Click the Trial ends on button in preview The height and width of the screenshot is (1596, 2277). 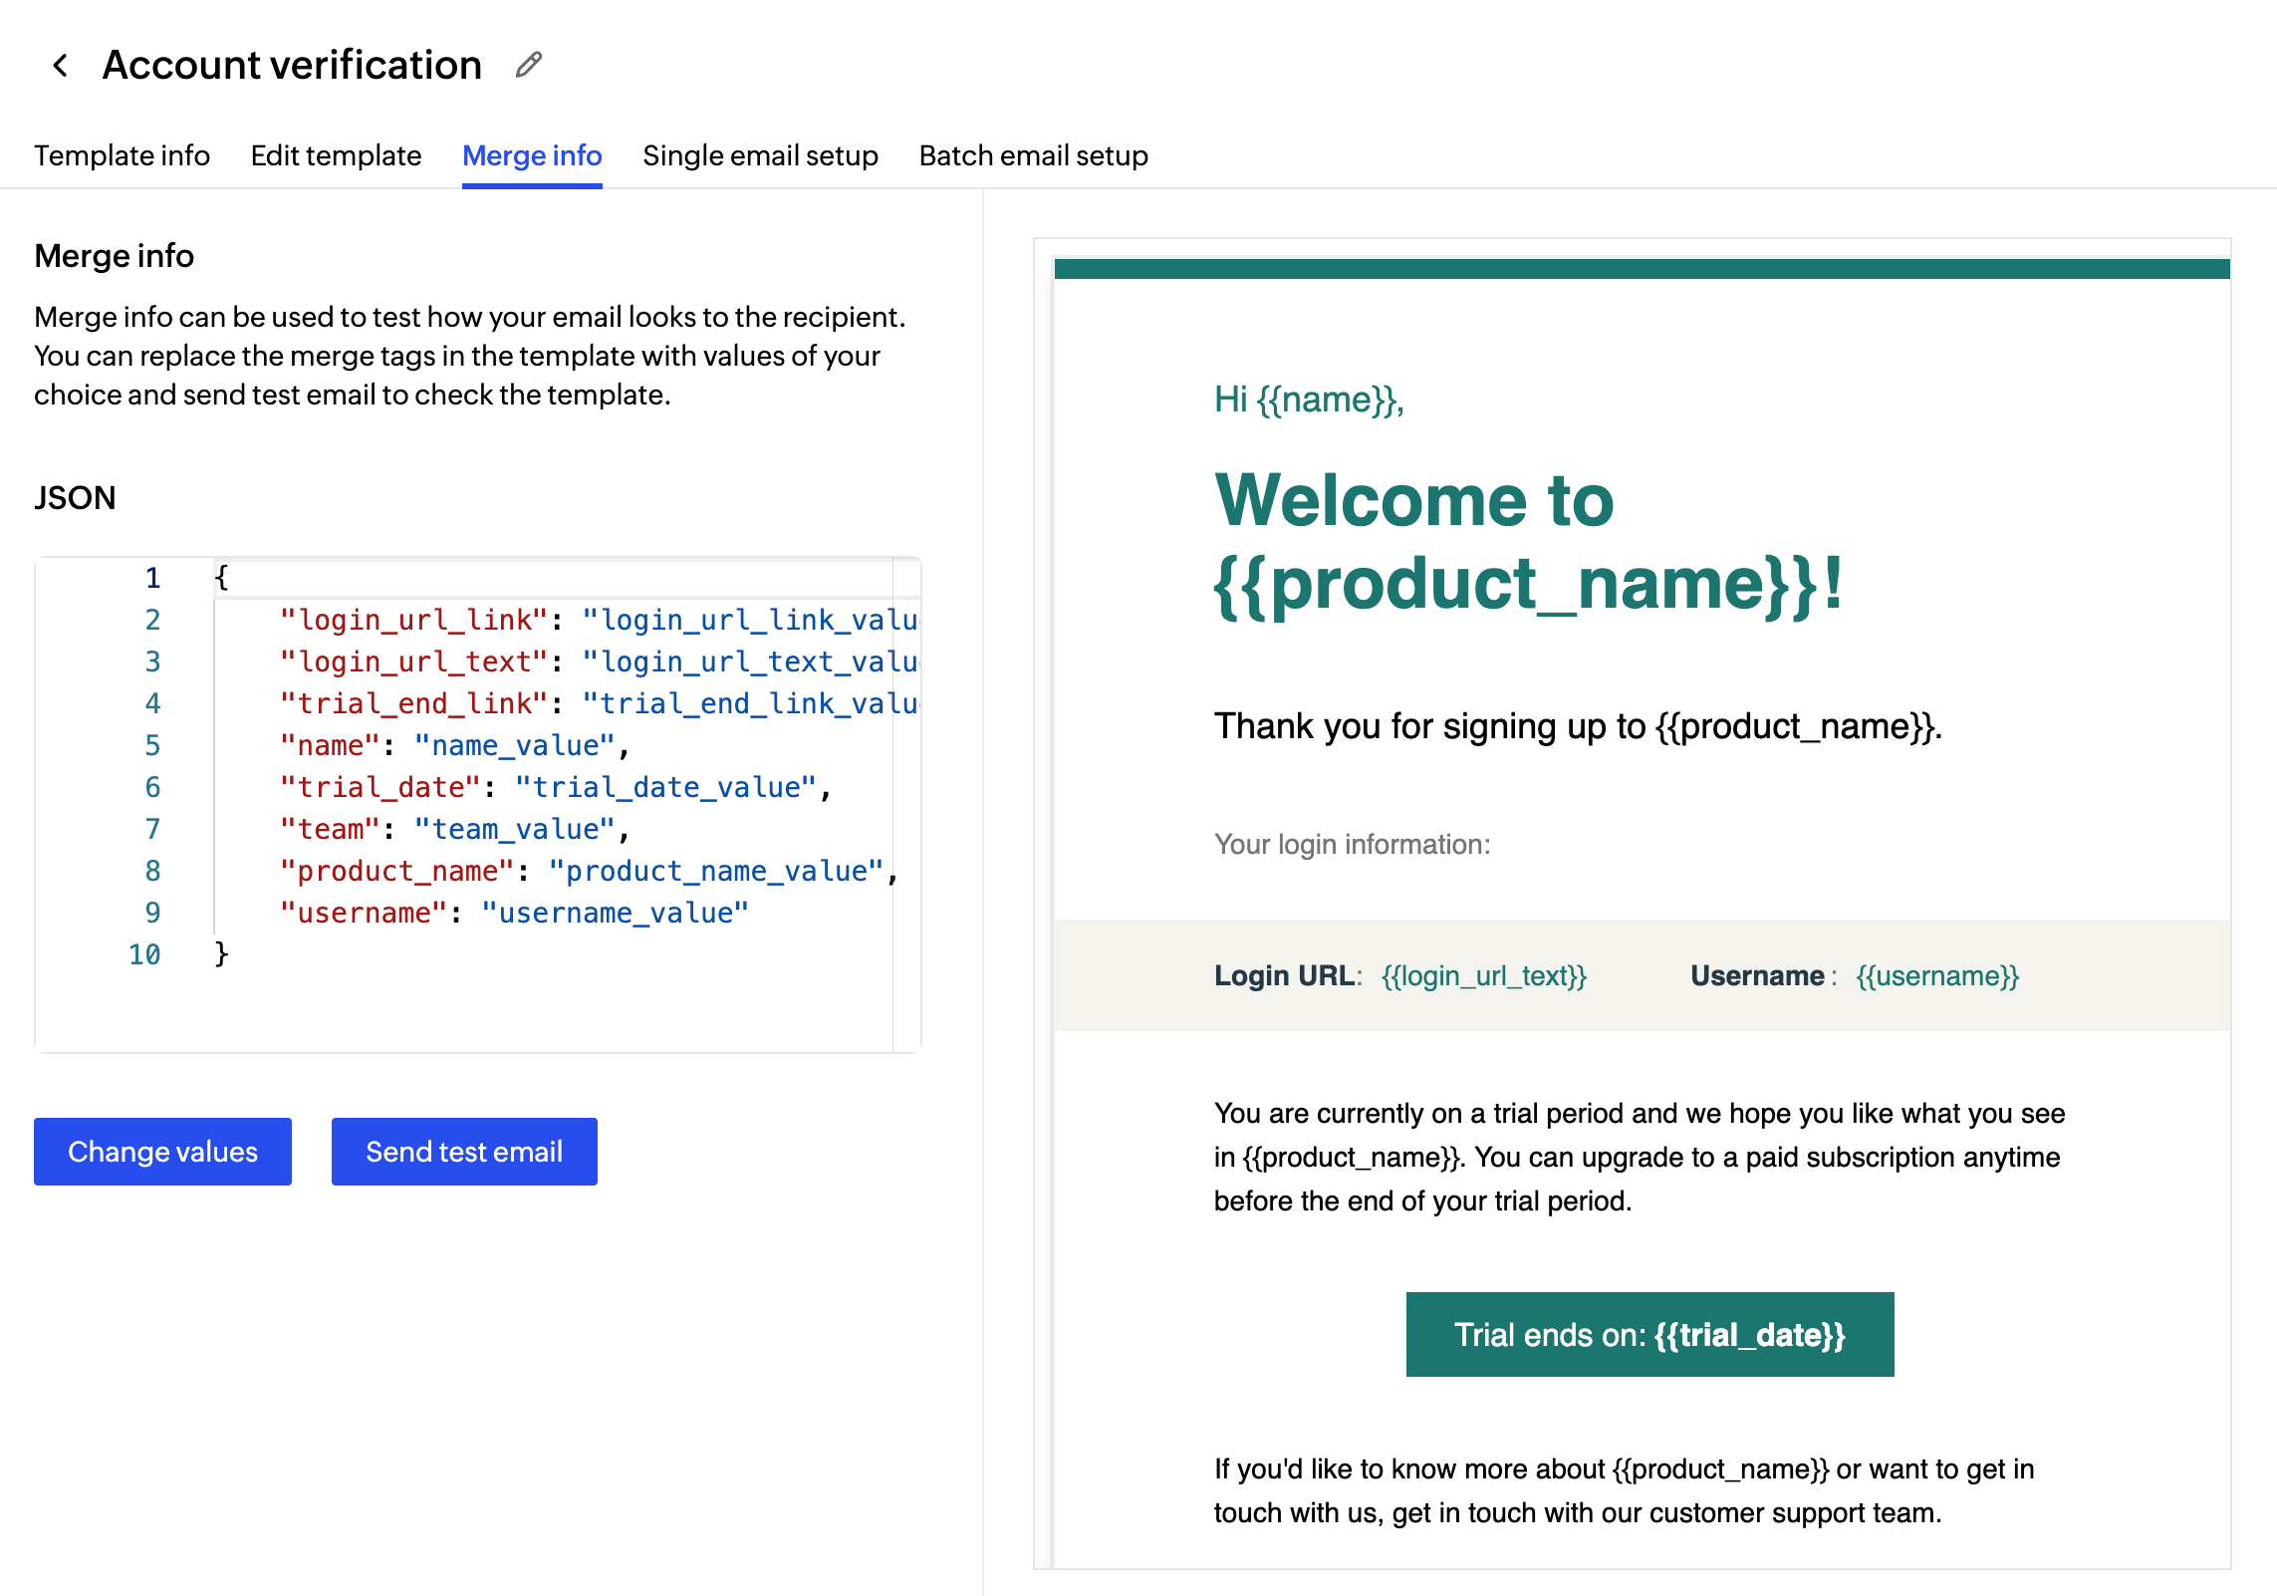coord(1649,1335)
